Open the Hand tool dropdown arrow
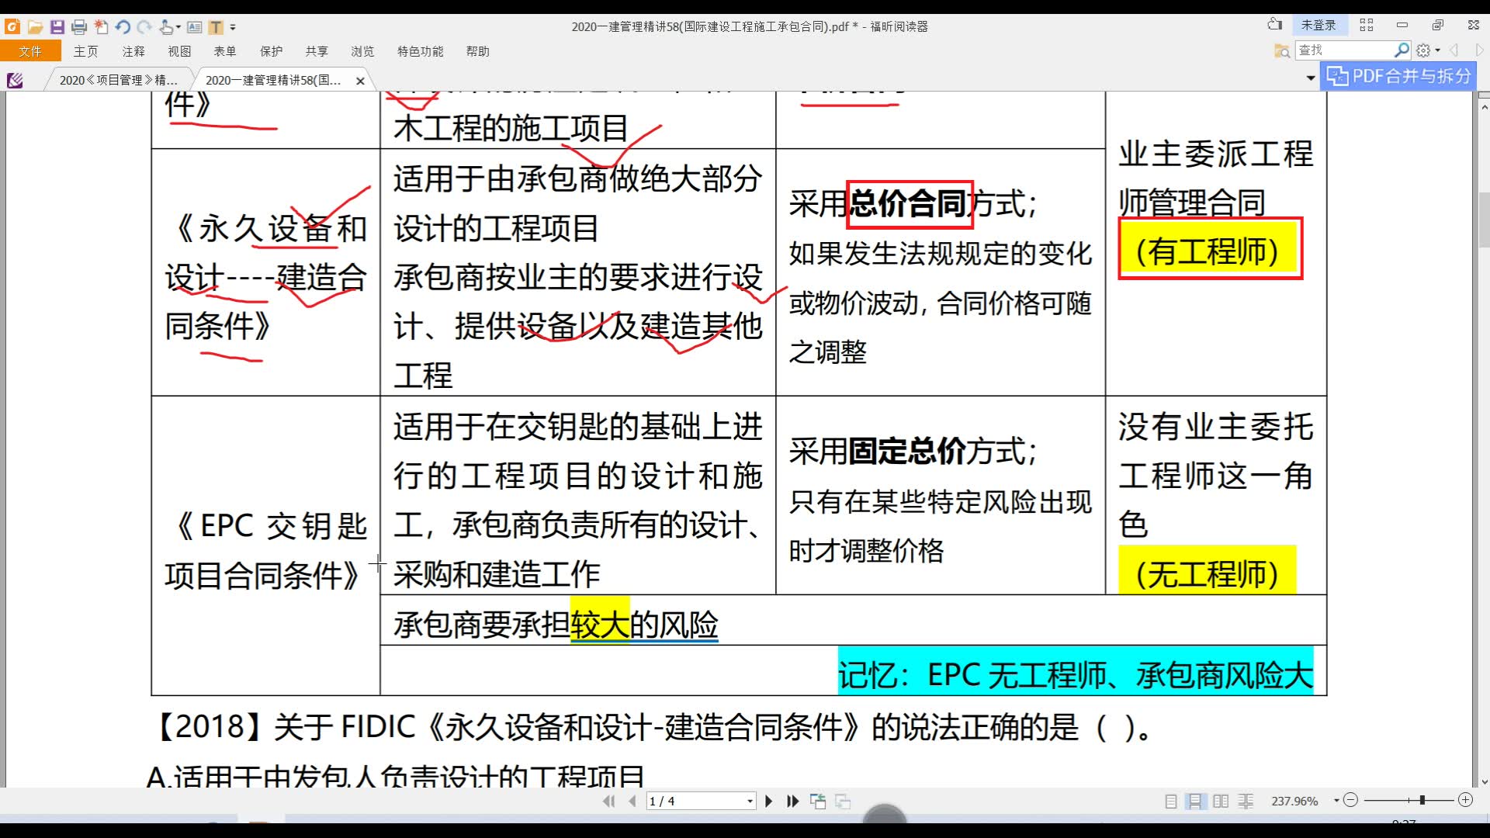The width and height of the screenshot is (1490, 838). point(177,26)
